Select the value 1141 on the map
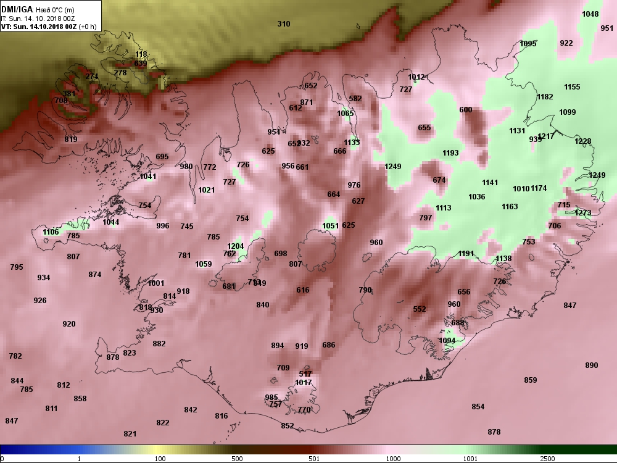Screen dimensions: 617x463 490,183
